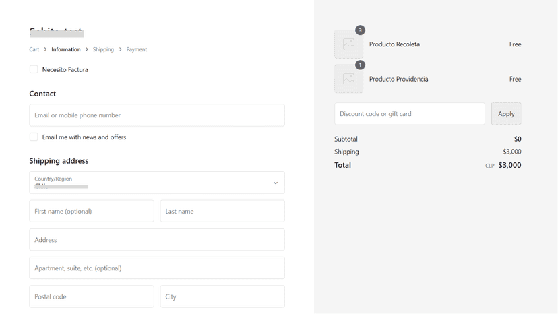This screenshot has height=314, width=558.
Task: Click the Producto Recoleta item name
Action: (394, 44)
